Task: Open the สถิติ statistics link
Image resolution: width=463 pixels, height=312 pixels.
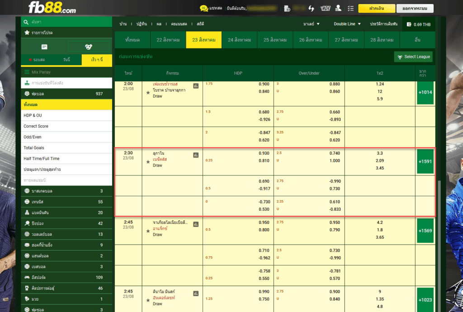Action: coord(200,24)
